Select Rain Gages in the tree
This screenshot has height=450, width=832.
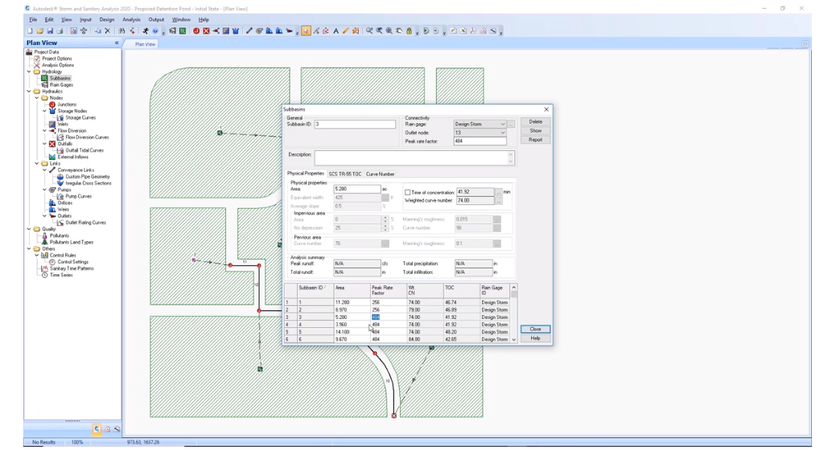pos(61,85)
